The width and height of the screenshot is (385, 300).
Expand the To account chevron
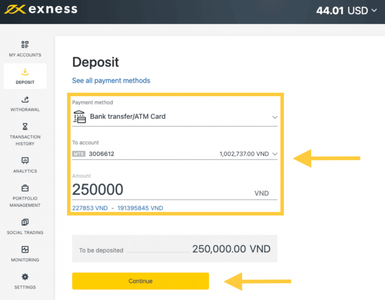click(x=275, y=154)
